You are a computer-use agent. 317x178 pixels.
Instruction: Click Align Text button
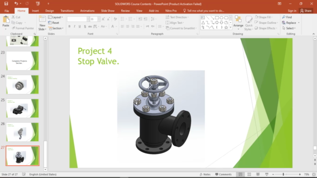point(175,23)
